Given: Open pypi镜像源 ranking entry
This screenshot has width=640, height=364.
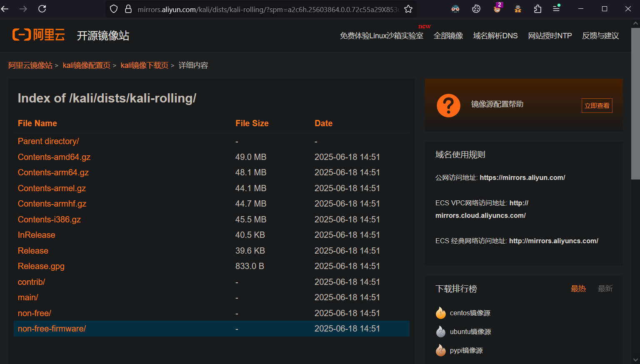Looking at the screenshot, I should point(466,350).
